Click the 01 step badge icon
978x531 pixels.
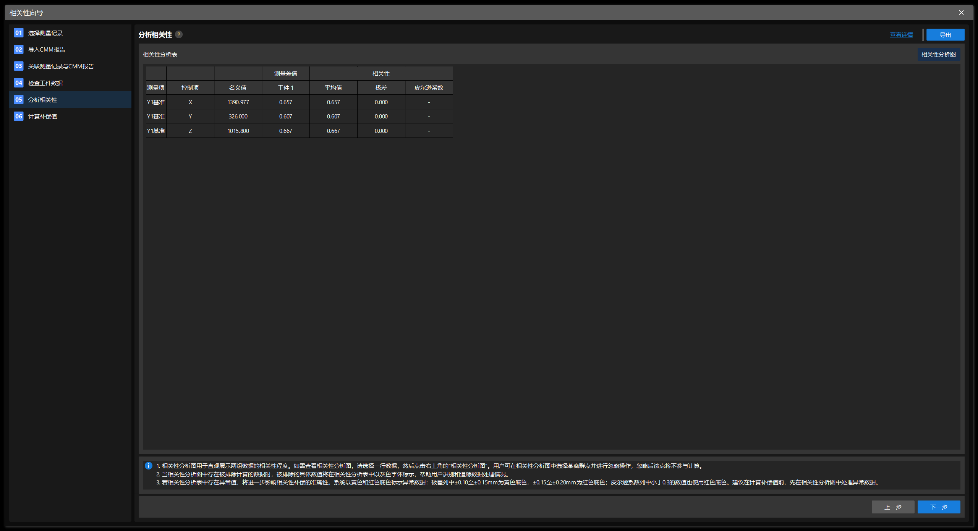tap(19, 33)
